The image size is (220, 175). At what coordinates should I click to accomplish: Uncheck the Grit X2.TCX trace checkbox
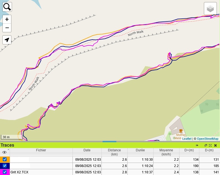pyautogui.click(x=5, y=172)
